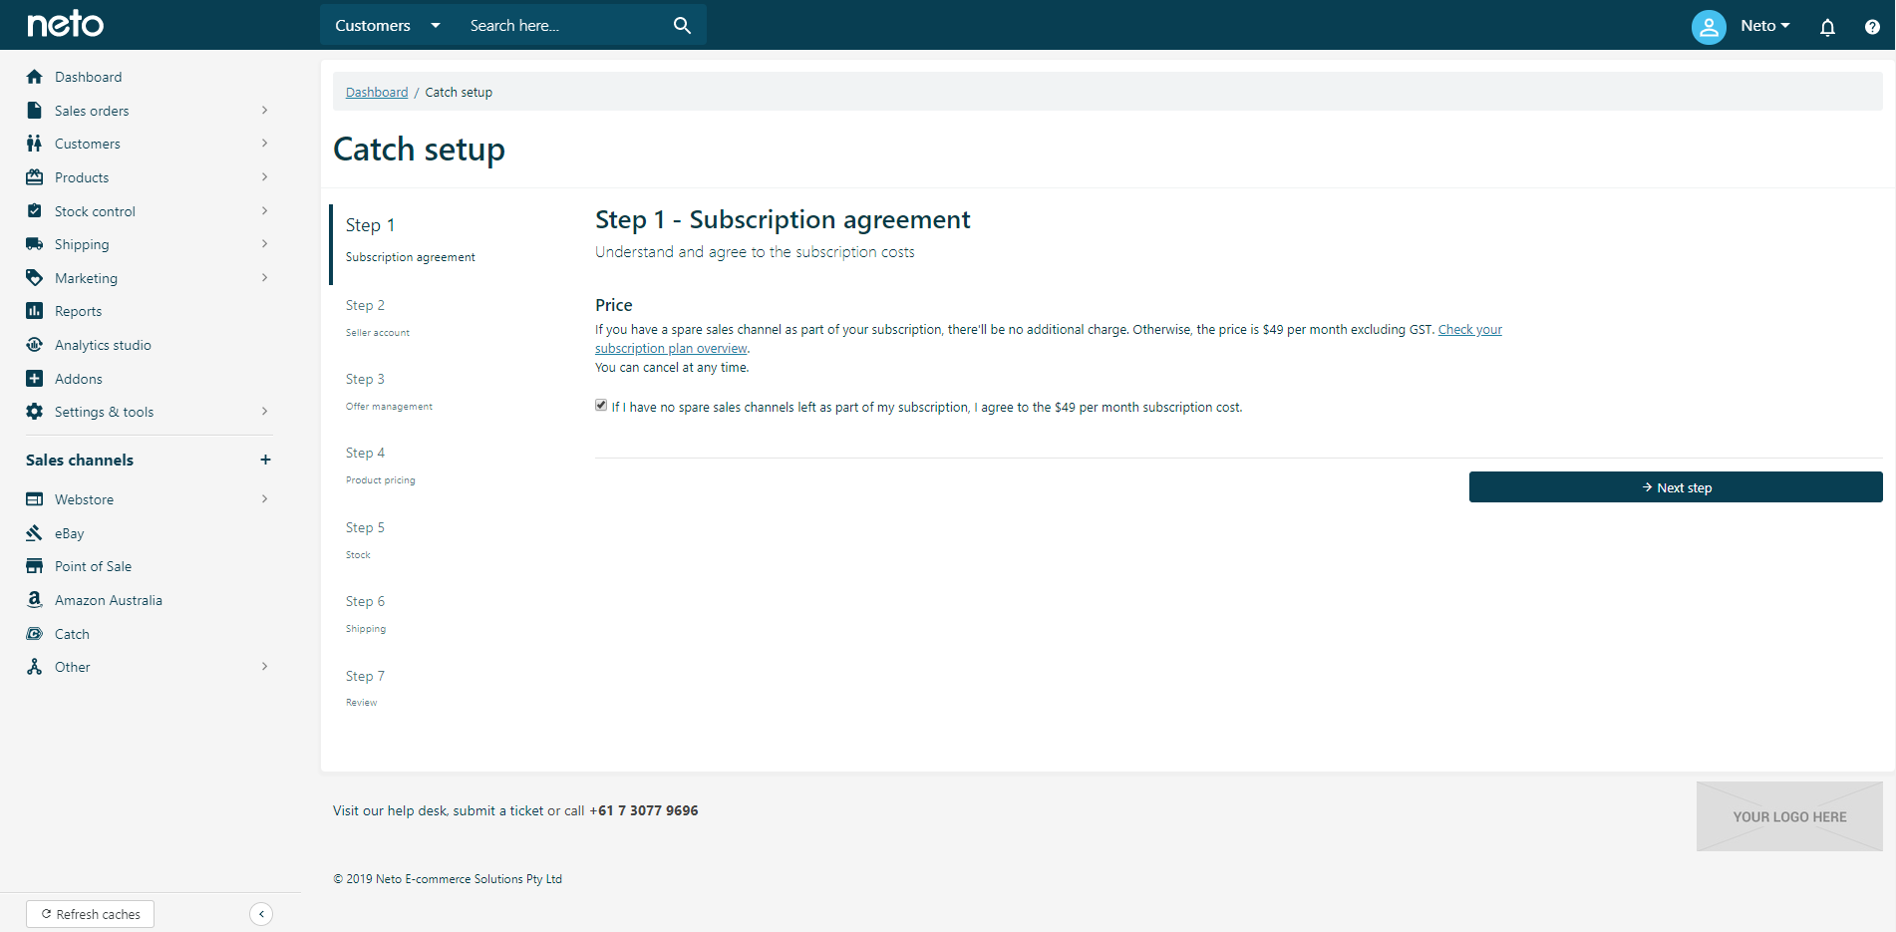Click the Analytics studio icon
The image size is (1896, 932).
coord(35,345)
